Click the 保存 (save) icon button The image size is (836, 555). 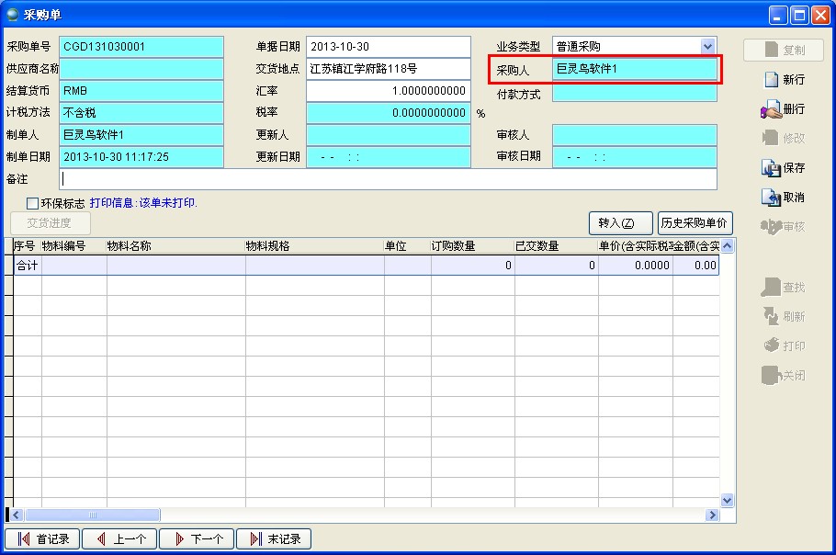coord(784,168)
